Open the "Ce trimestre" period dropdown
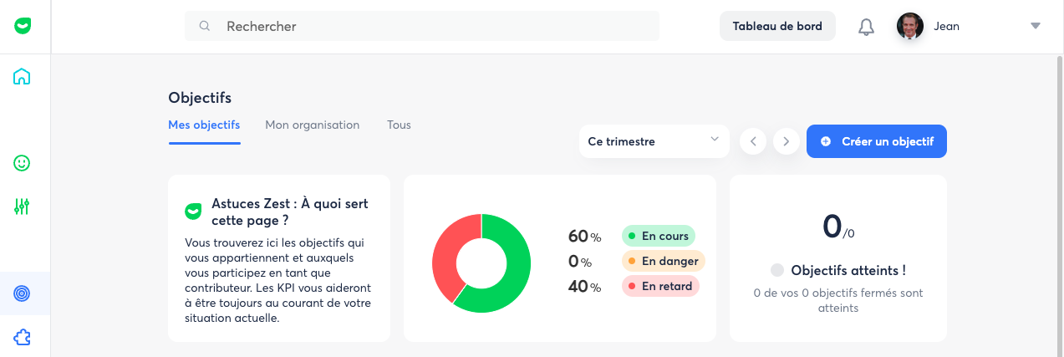This screenshot has width=1064, height=357. [x=654, y=141]
